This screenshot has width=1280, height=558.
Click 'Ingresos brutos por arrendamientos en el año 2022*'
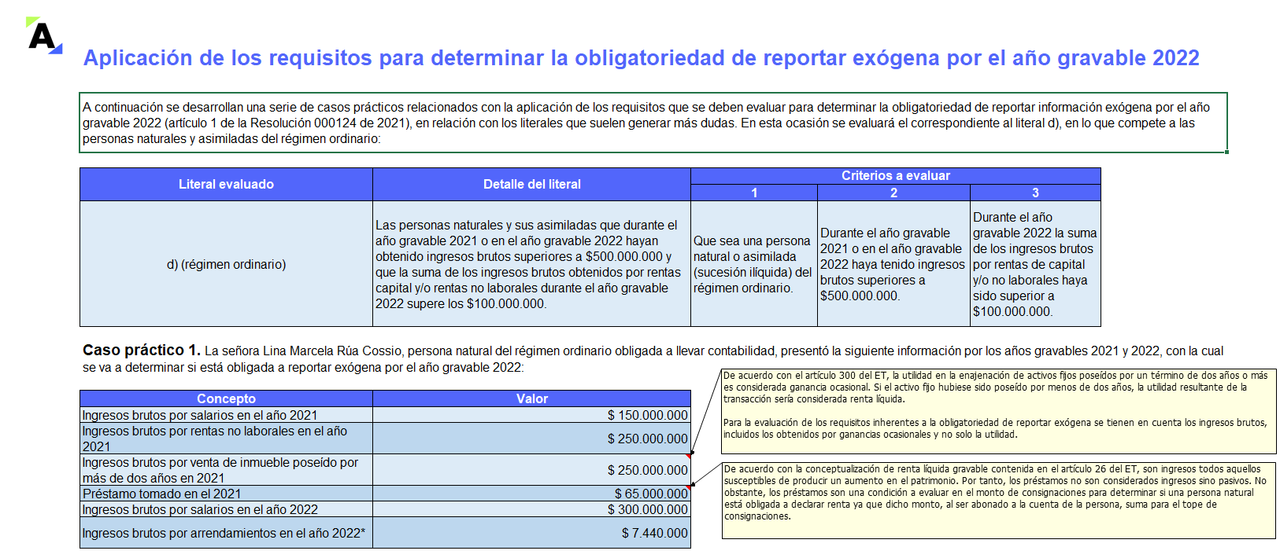tap(226, 533)
